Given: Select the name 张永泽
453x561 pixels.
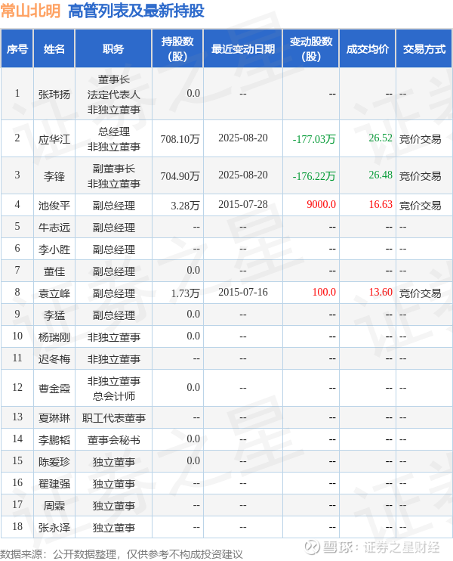Looking at the screenshot, I should point(54,528).
